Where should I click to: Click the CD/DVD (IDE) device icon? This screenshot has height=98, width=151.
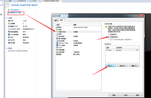pyautogui.click(x=9, y=29)
